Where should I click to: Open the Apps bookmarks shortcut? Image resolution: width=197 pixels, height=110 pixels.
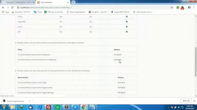click(x=6, y=12)
